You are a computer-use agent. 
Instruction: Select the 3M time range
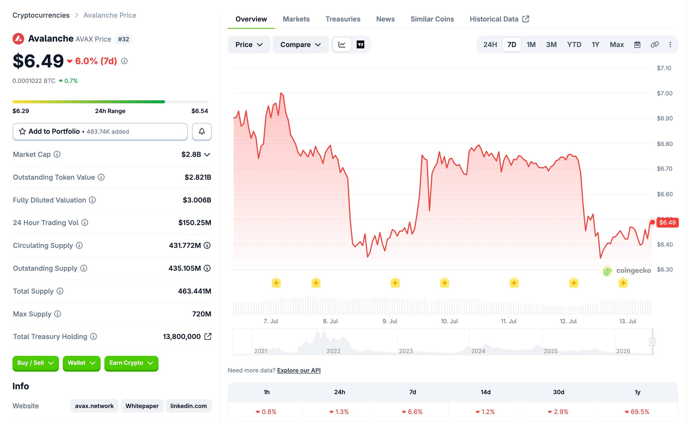552,45
